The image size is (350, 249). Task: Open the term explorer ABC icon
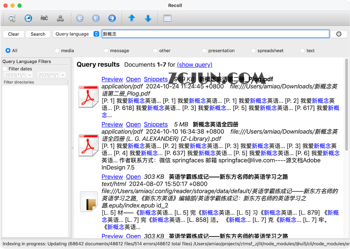pos(44,18)
